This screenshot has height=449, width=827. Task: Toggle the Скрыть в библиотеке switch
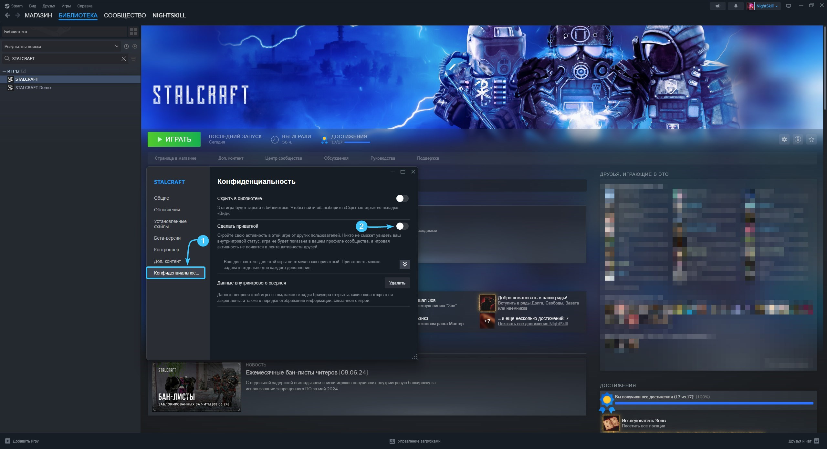point(401,198)
